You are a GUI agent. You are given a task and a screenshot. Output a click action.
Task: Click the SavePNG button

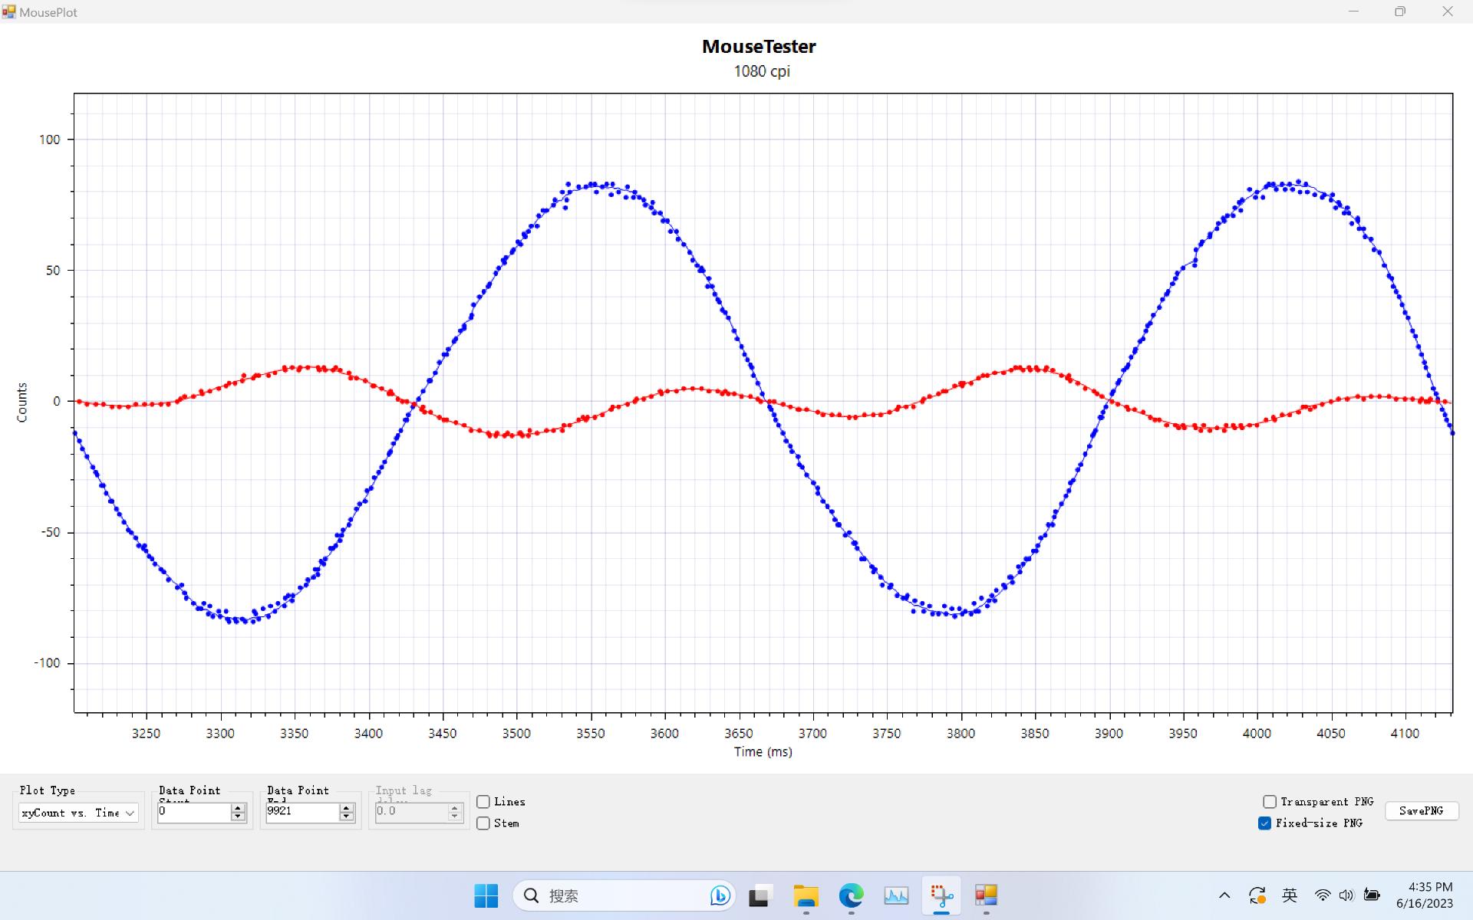[1421, 811]
